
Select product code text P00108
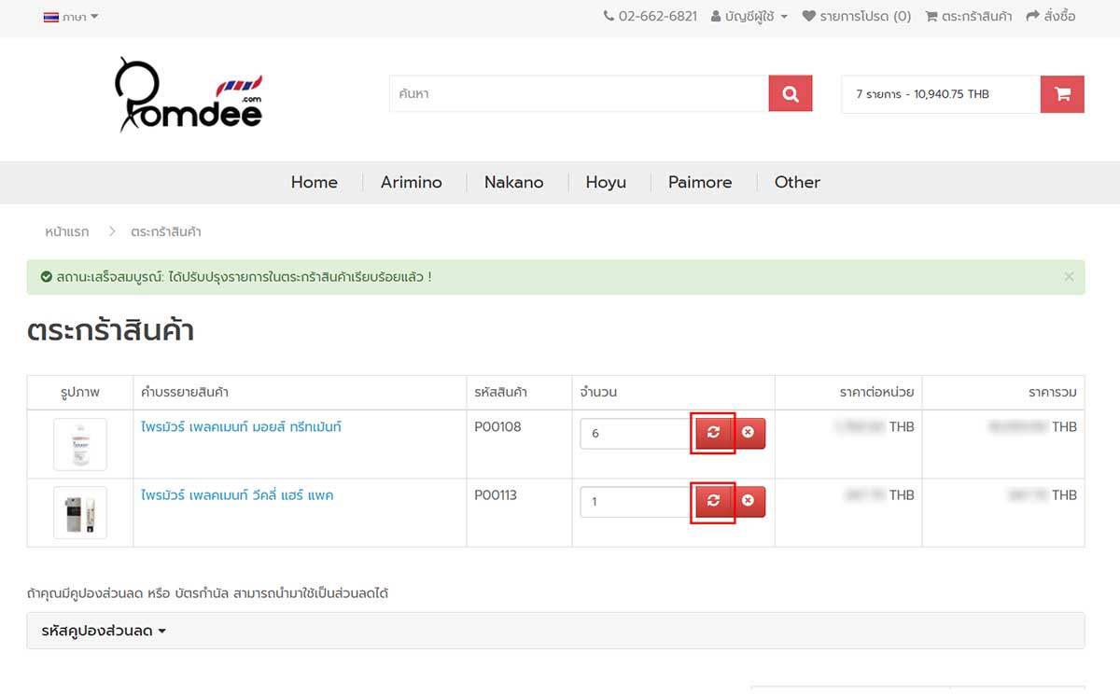coord(497,427)
